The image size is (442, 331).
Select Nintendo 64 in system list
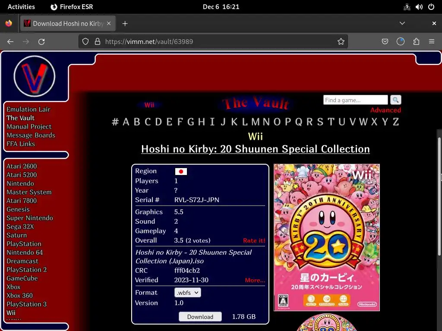[x=25, y=253]
